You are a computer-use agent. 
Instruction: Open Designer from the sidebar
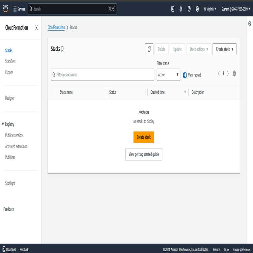[x=10, y=98]
